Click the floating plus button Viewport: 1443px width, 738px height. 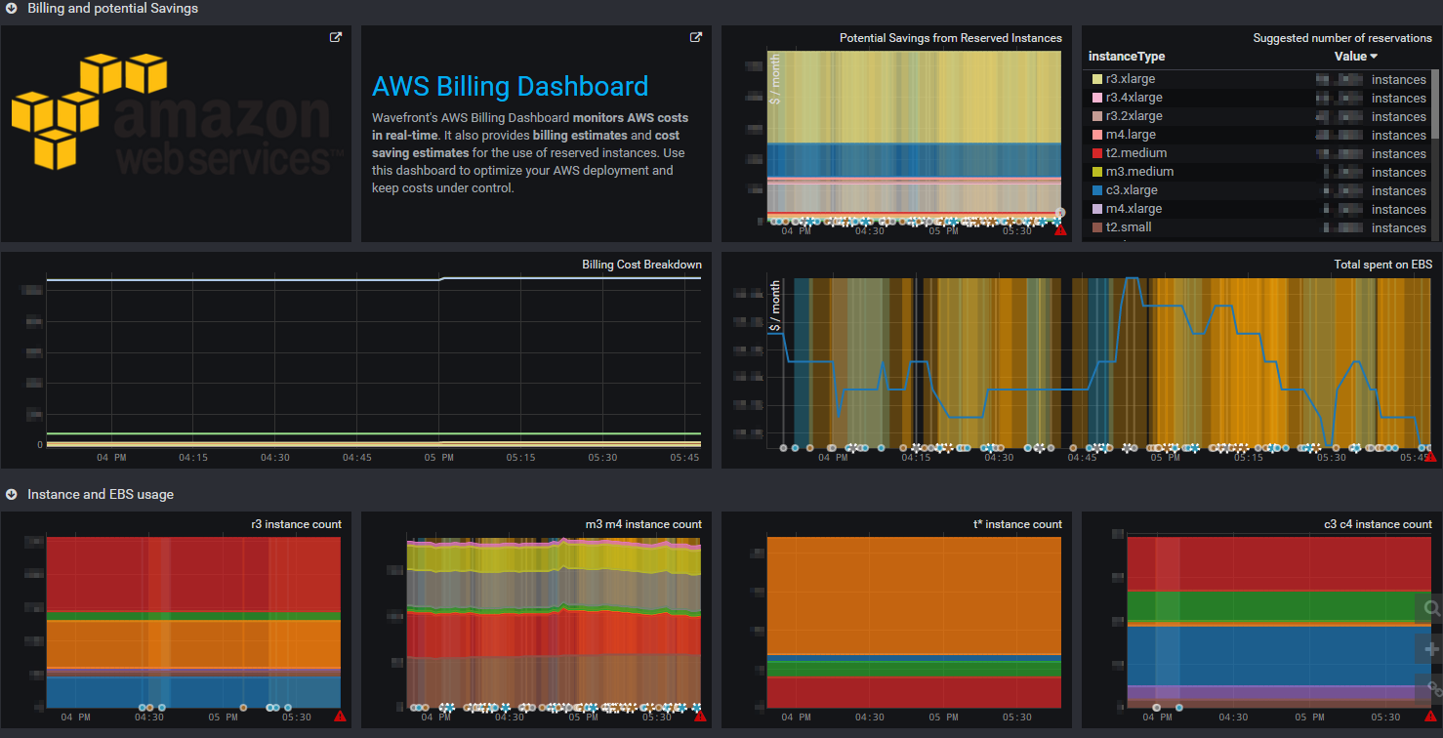[1431, 648]
